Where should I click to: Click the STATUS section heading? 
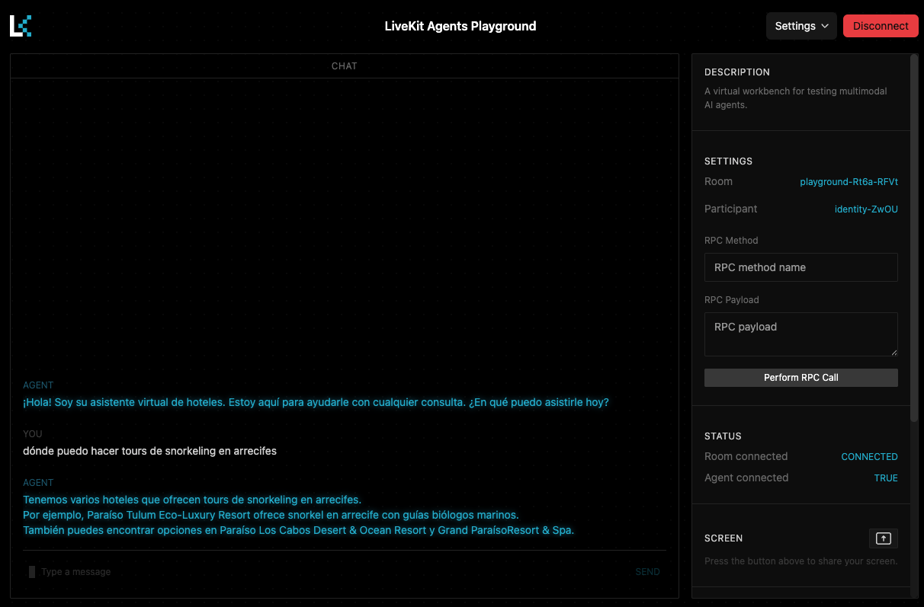pyautogui.click(x=723, y=436)
